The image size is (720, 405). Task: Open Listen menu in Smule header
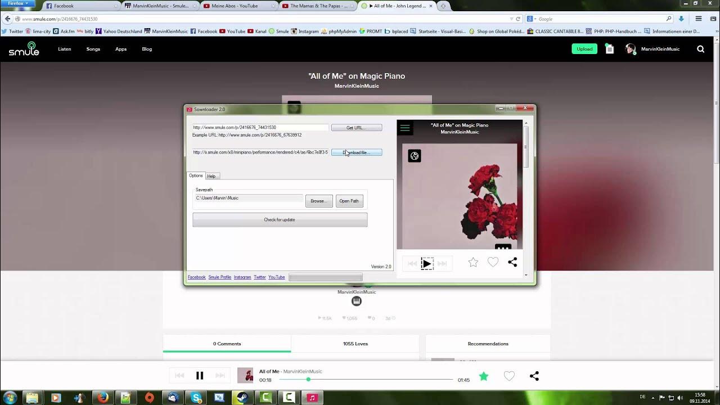[x=65, y=49]
